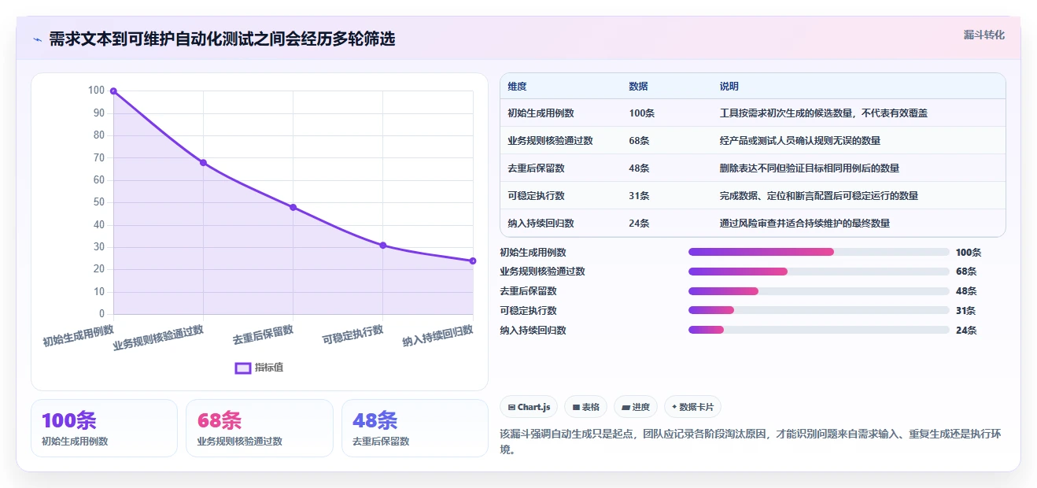Image resolution: width=1037 pixels, height=488 pixels.
Task: Click the chart data point at 24
Action: tap(473, 261)
